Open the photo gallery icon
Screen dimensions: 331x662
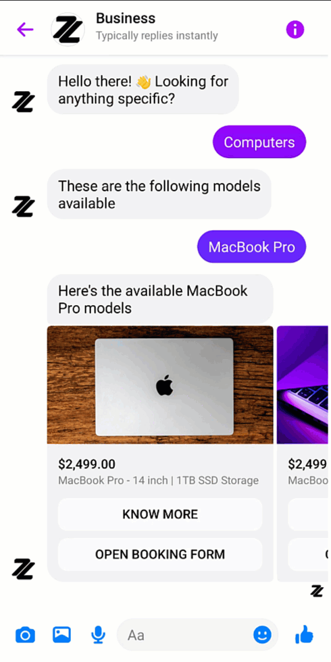61,634
